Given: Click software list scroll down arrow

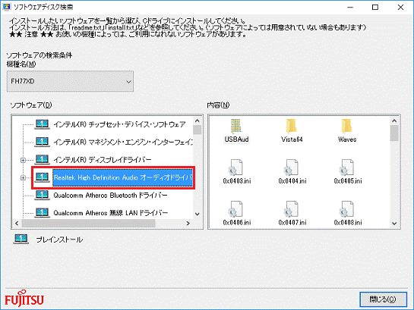Looking at the screenshot, I should coord(198,214).
